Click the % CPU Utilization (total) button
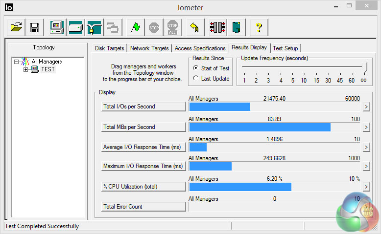Image resolution: width=381 pixels, height=234 pixels. (143, 187)
